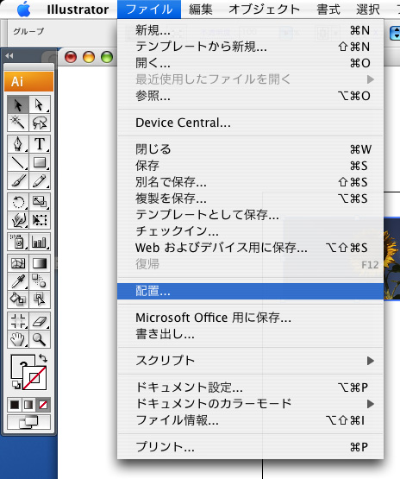Viewport: 400px width, 479px height.
Task: Select the Live Paint Bucket tool
Action: point(18,299)
